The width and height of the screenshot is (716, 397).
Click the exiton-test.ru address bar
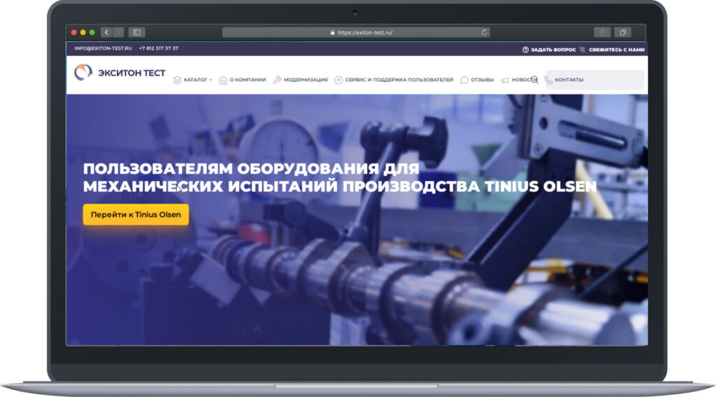356,32
